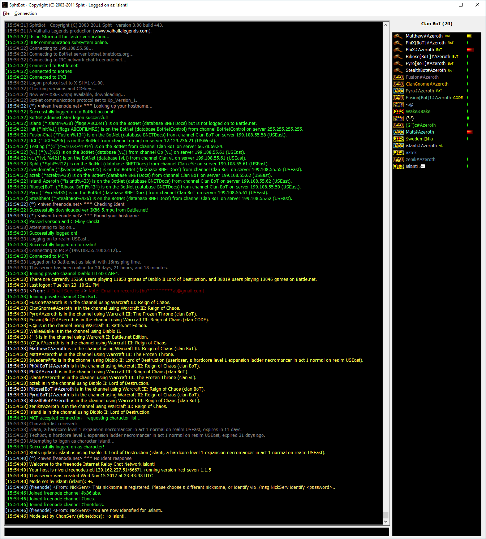Click the Warcraft III icon beside Fus!on#Azeroth
This screenshot has width=486, height=539.
(x=398, y=77)
